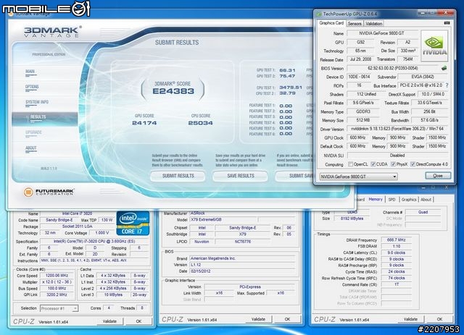The width and height of the screenshot is (464, 335).
Task: Open the SPD tab in CPU-Z
Action: tap(391, 200)
